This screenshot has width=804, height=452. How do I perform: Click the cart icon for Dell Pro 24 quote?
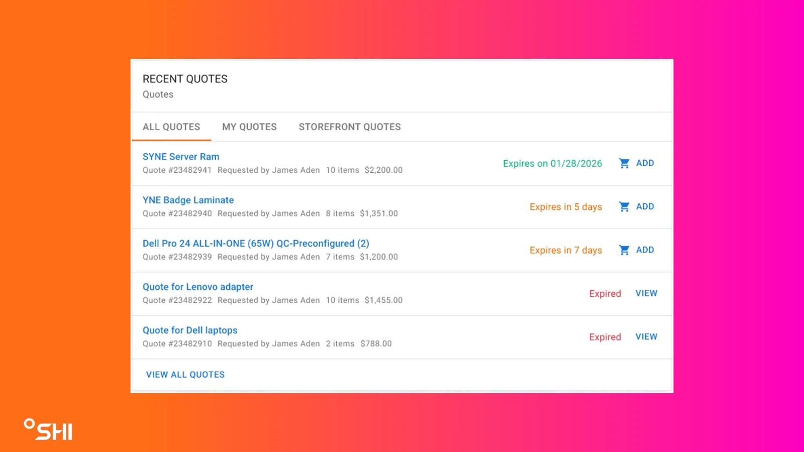[x=624, y=250]
